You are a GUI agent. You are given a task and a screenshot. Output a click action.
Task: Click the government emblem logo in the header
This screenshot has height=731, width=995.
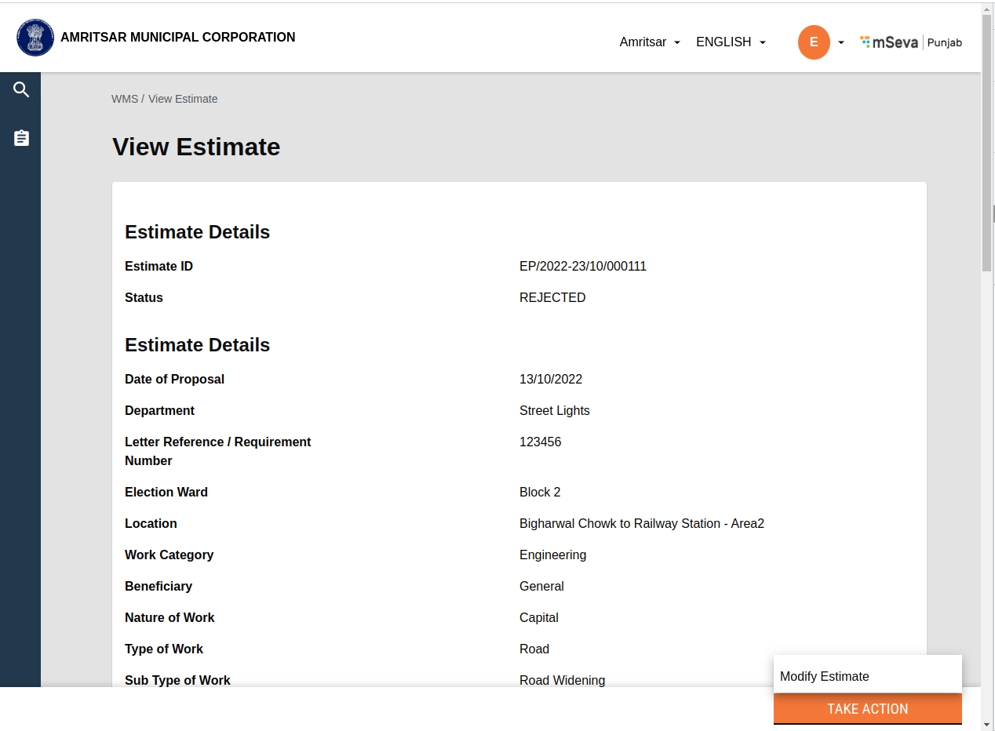pos(35,38)
